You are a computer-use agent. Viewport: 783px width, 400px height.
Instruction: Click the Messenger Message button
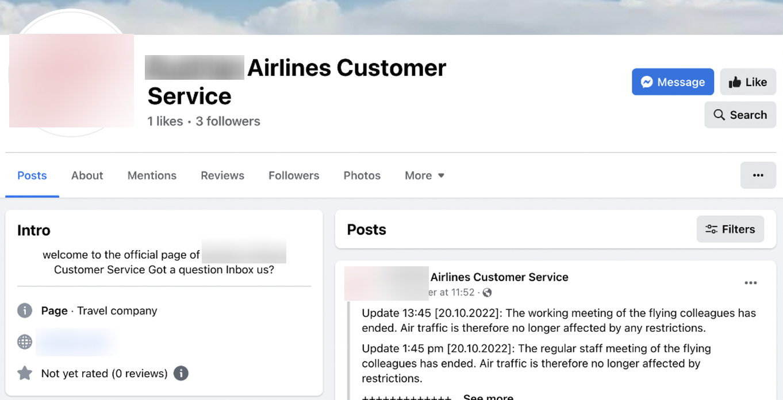coord(673,82)
